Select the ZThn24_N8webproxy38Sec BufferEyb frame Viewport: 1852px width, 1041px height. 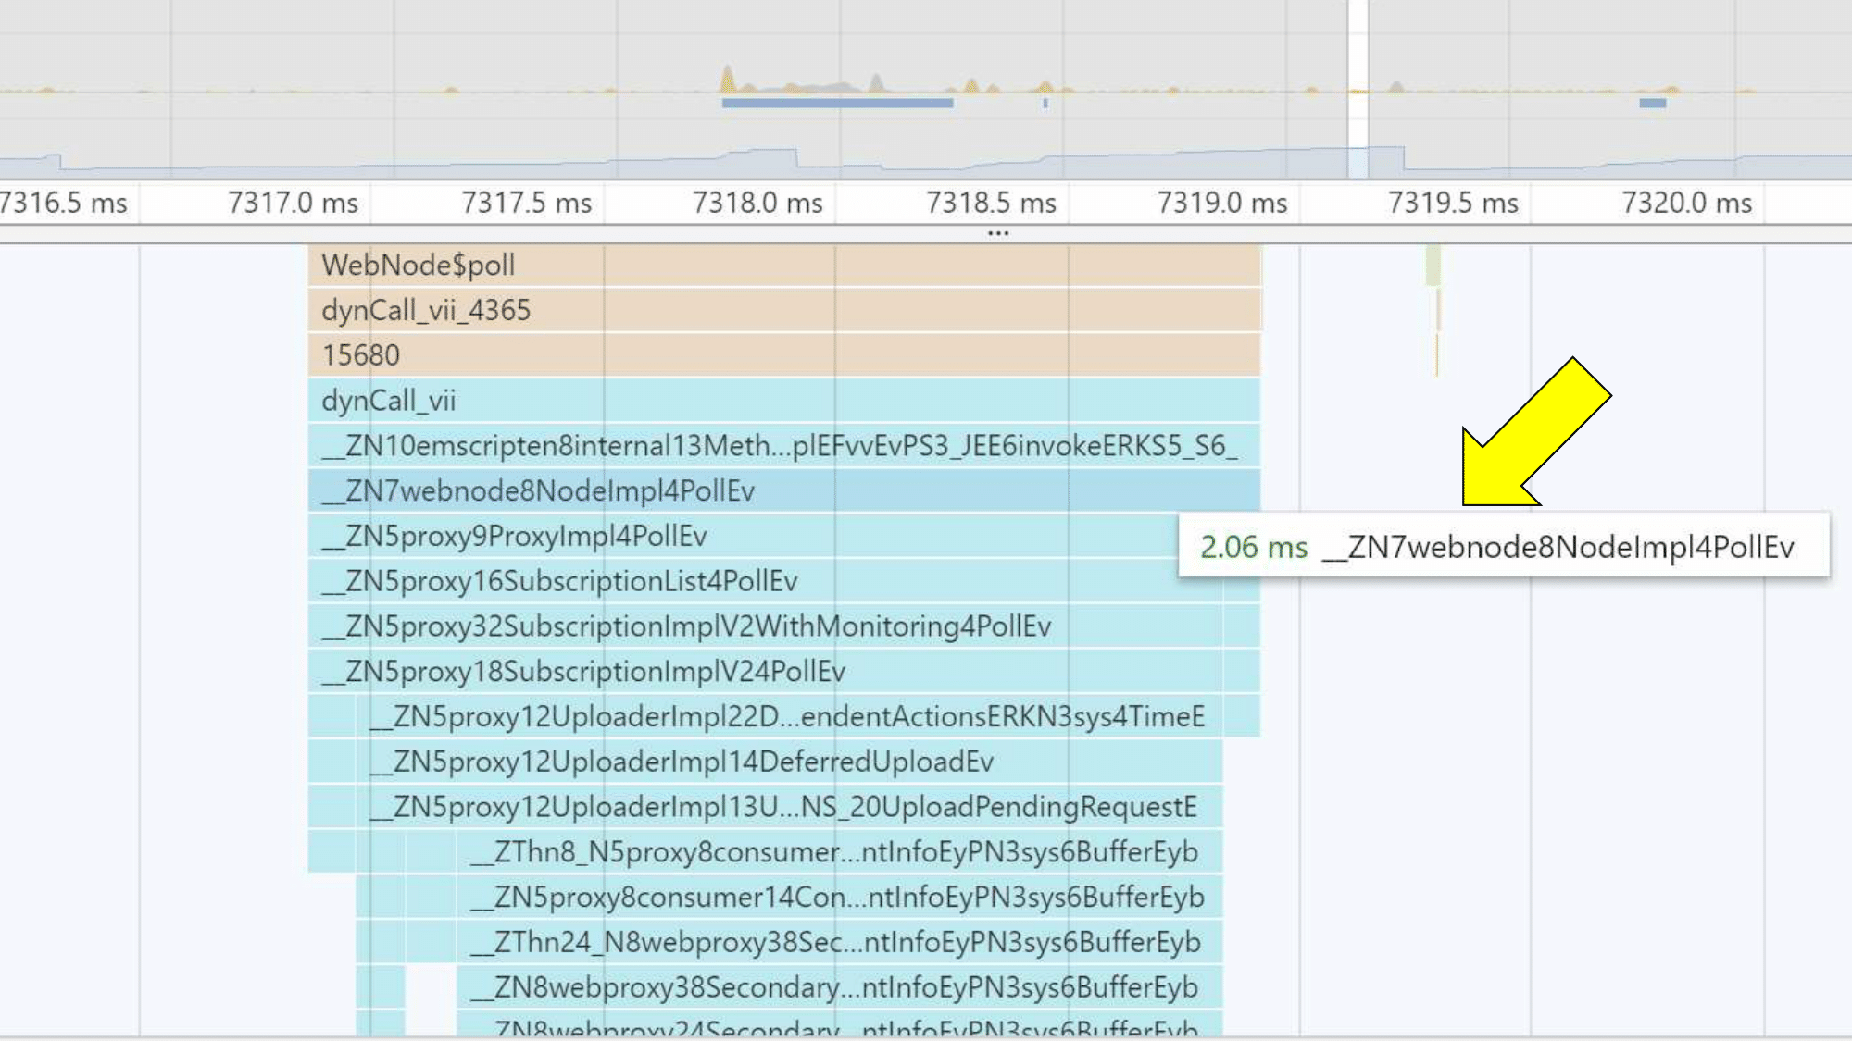787,943
